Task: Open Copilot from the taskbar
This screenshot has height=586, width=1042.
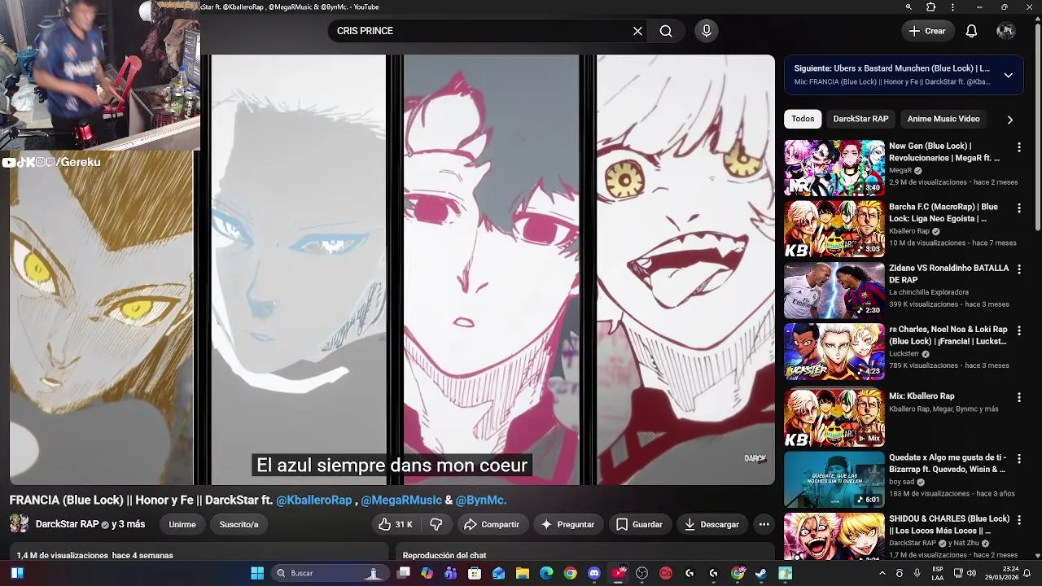Action: (427, 573)
